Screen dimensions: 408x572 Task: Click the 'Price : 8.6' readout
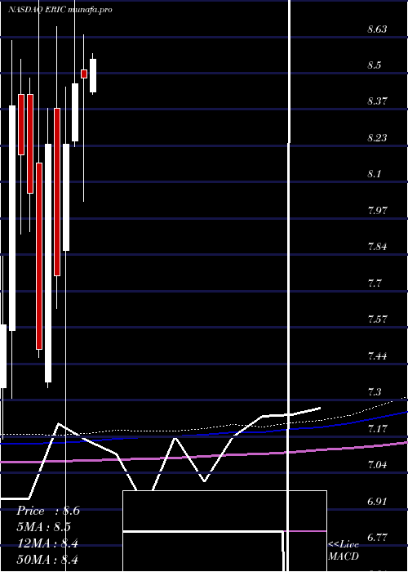[x=48, y=511]
